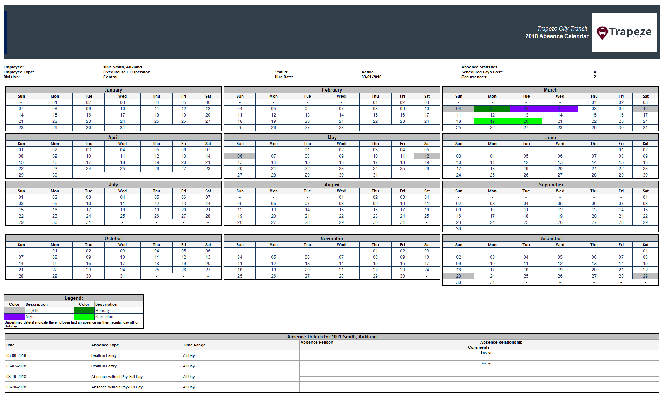
Task: Click the Scheduled Days Lost value 4
Action: click(594, 72)
